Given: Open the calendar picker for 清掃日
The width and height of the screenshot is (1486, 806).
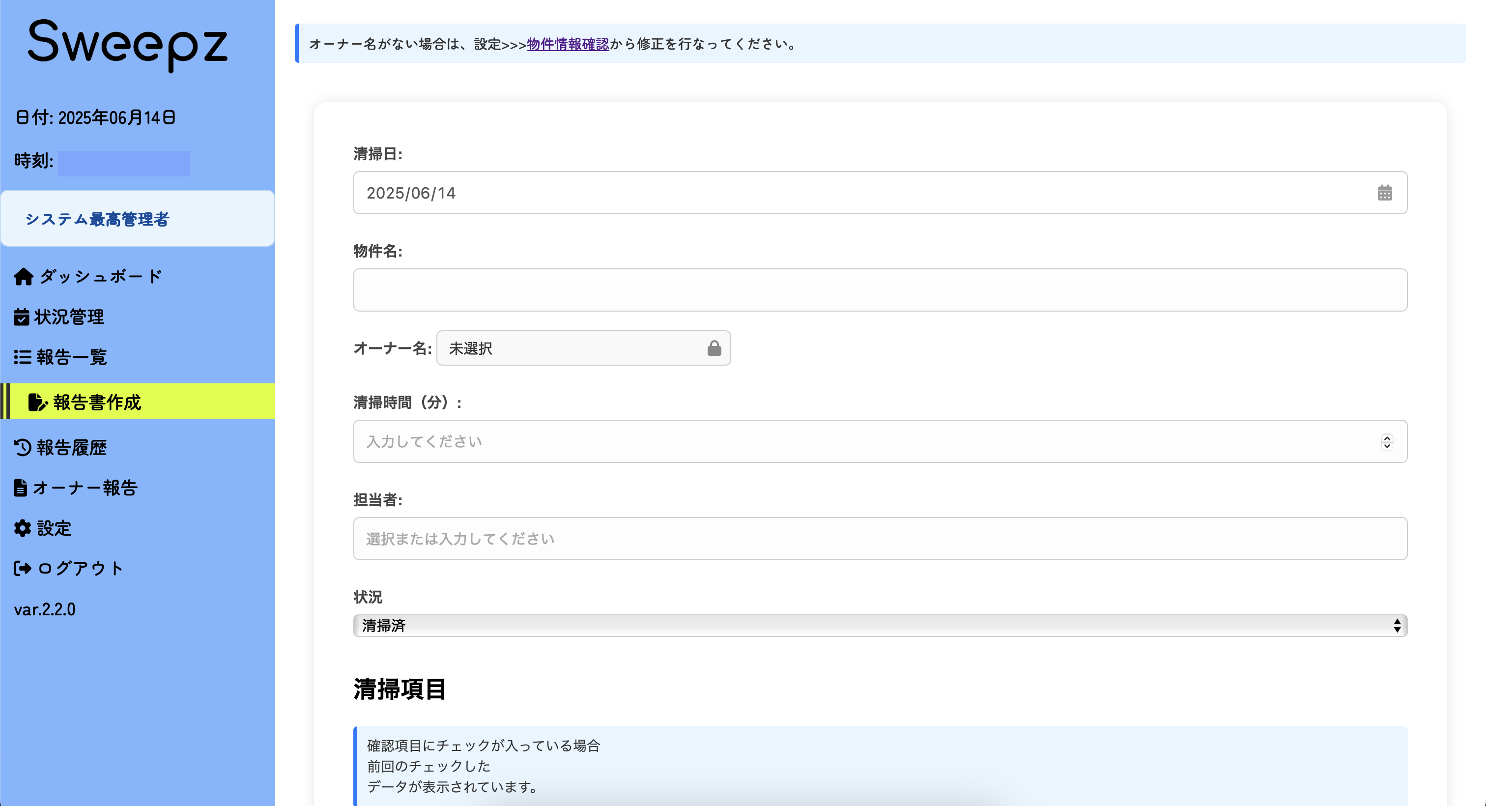Looking at the screenshot, I should tap(1386, 193).
